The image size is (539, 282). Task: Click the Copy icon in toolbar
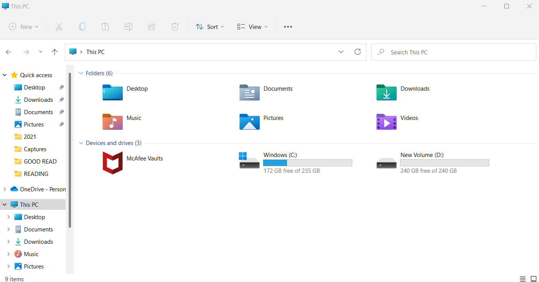[82, 27]
